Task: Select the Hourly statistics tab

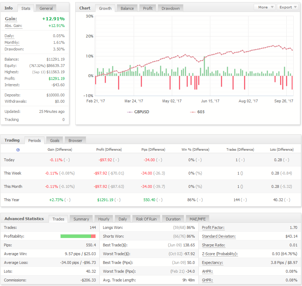Action: (x=104, y=219)
